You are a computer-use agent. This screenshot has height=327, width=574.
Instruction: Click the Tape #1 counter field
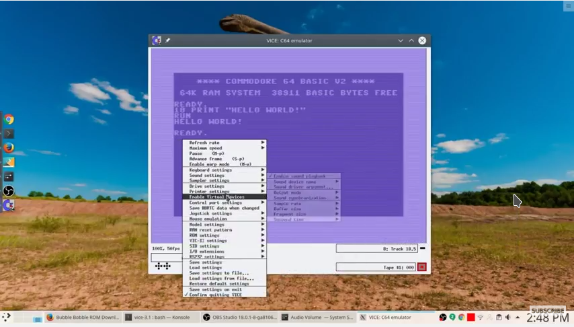pos(376,267)
